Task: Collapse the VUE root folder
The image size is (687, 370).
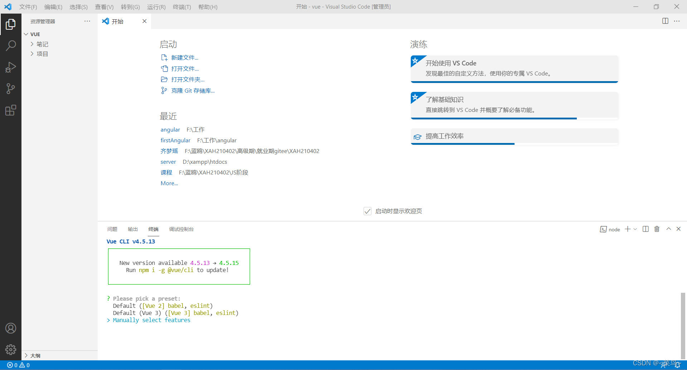Action: pyautogui.click(x=26, y=34)
